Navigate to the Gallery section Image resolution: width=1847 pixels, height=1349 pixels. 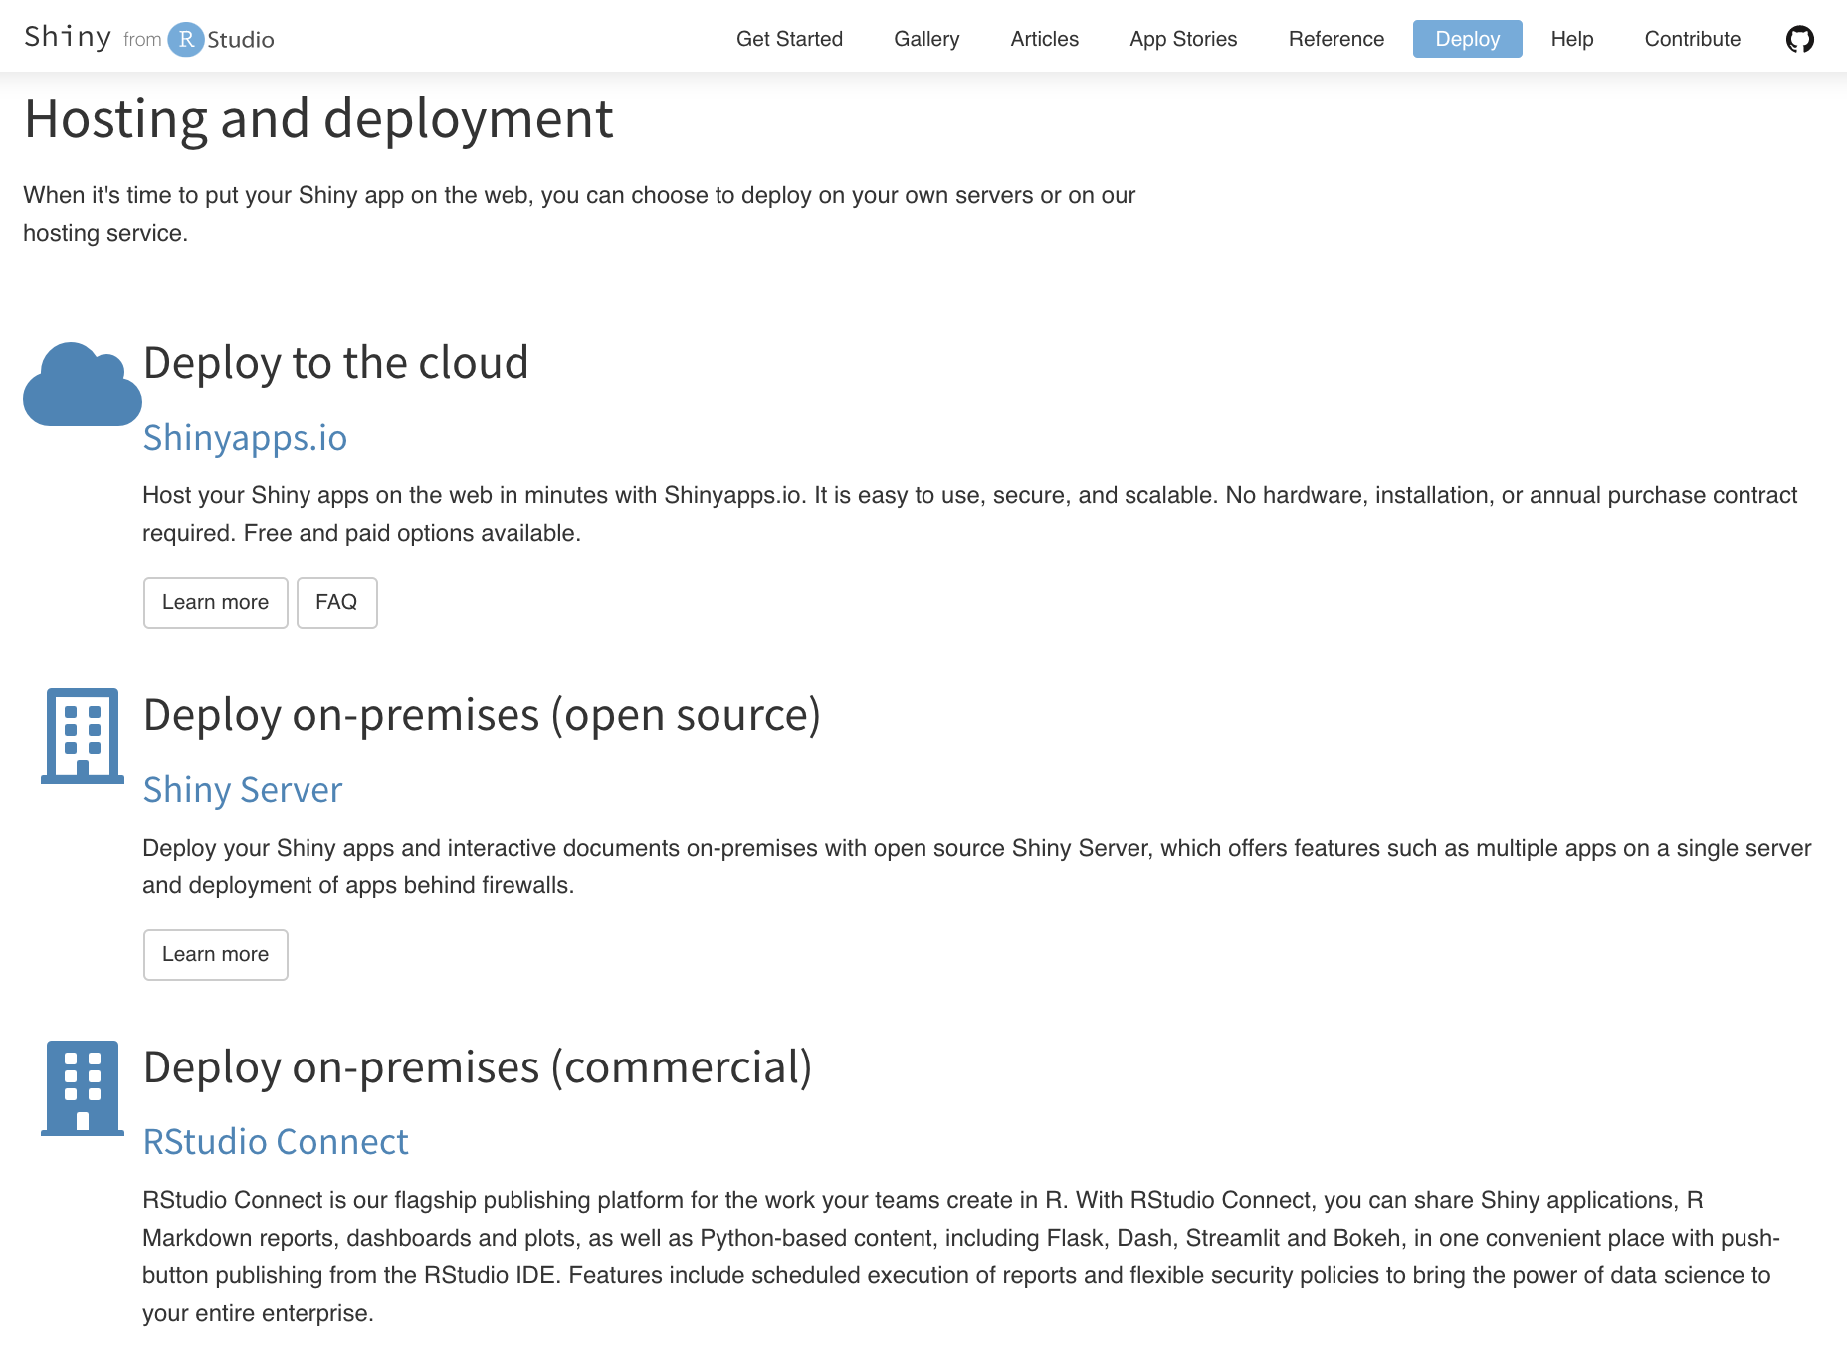tap(926, 38)
